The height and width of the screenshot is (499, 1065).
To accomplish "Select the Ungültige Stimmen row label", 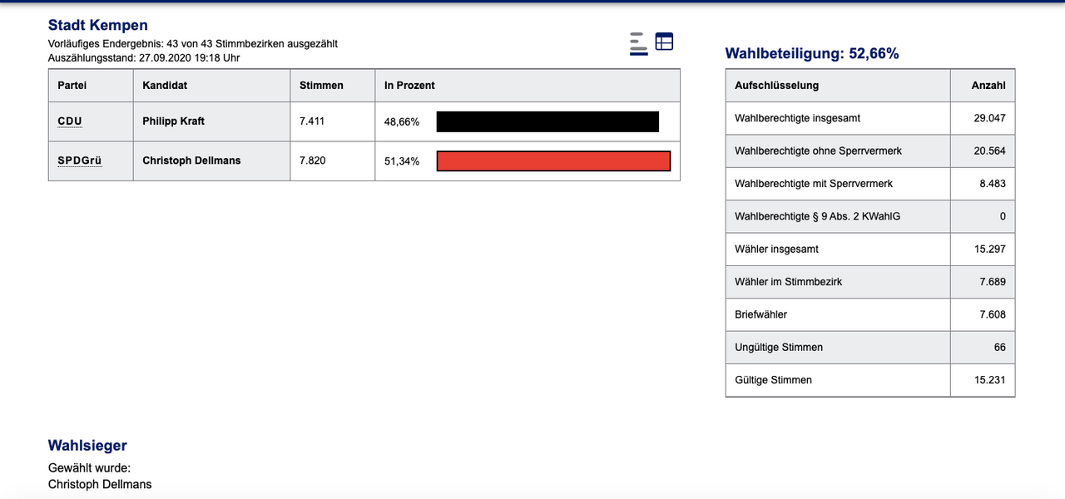I will [779, 347].
